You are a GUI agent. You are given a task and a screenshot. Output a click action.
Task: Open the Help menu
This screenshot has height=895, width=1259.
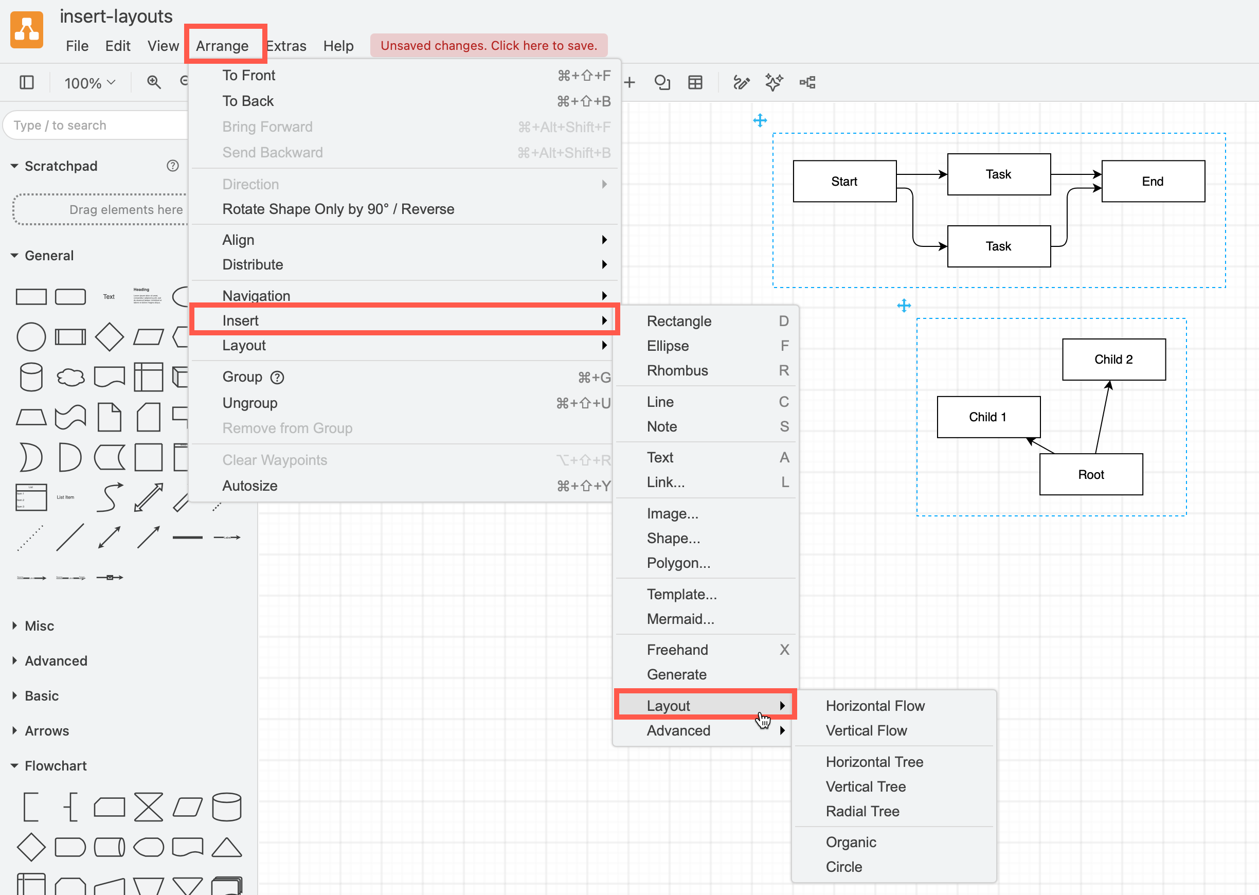coord(338,46)
